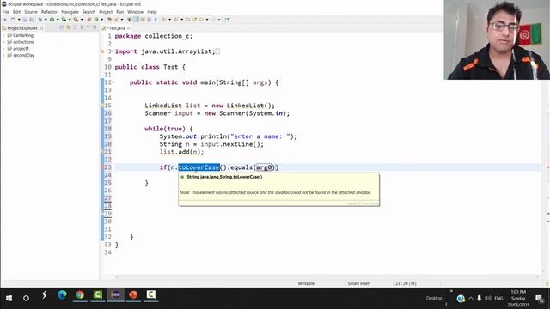
Task: Open Project Explorer filter icon
Action: tap(75, 27)
